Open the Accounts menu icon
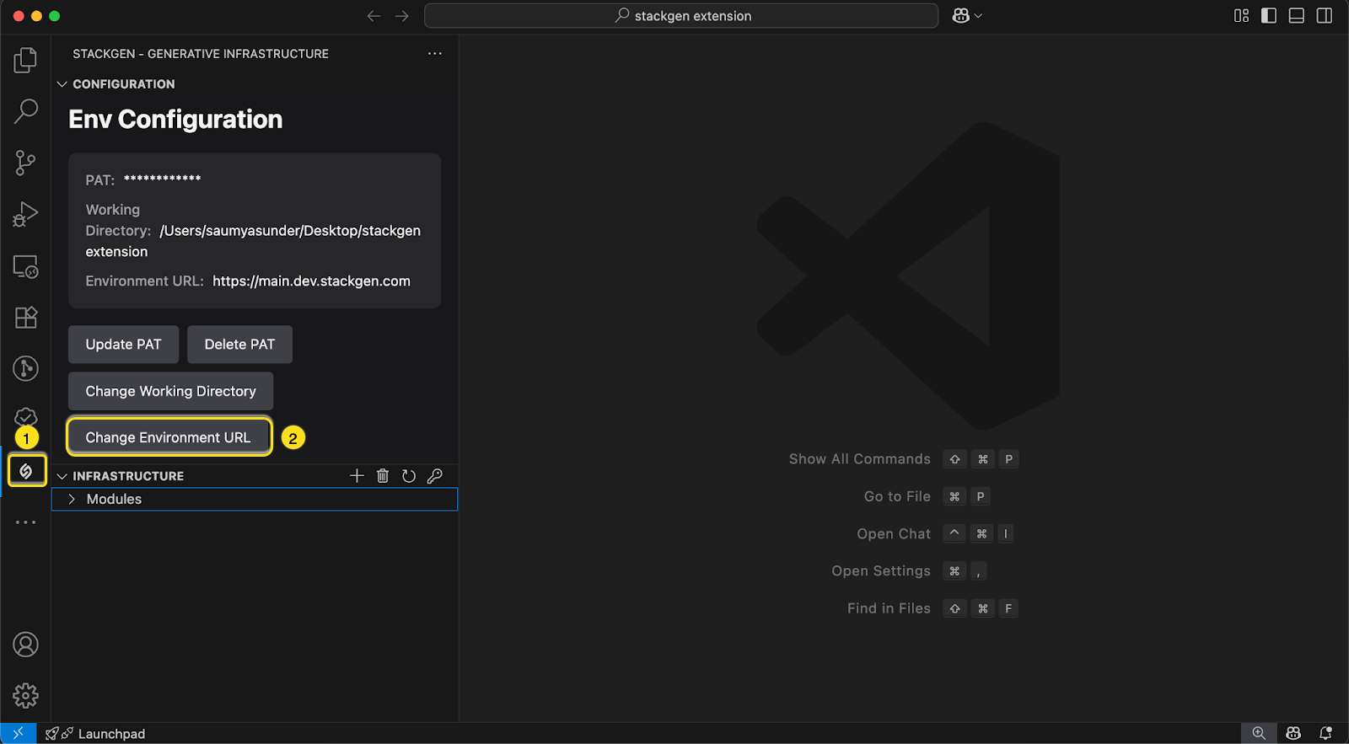Viewport: 1349px width, 744px height. [25, 645]
